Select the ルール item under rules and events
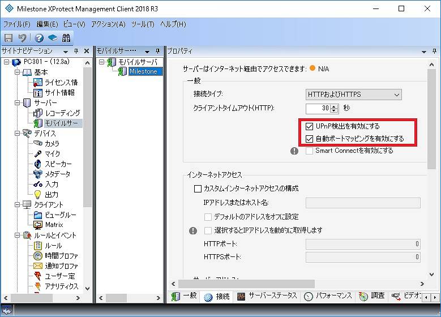 (x=53, y=246)
